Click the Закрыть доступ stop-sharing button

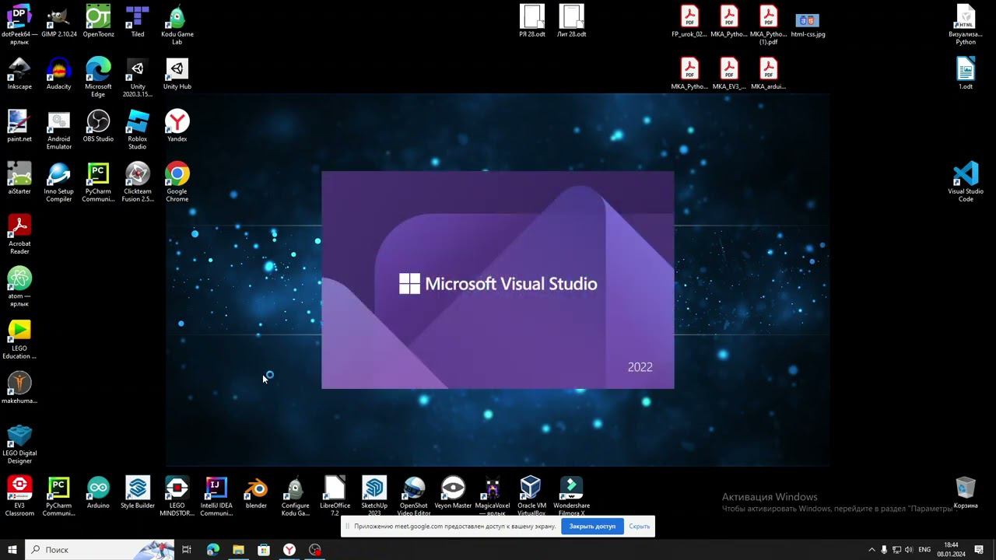click(592, 527)
